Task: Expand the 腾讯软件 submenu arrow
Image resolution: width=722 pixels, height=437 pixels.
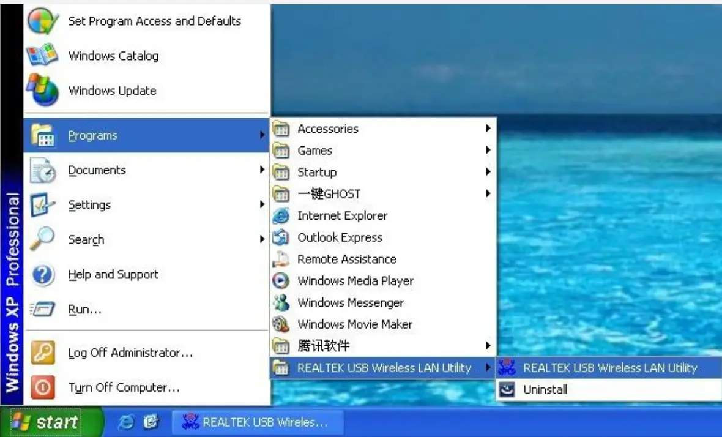Action: pyautogui.click(x=488, y=345)
